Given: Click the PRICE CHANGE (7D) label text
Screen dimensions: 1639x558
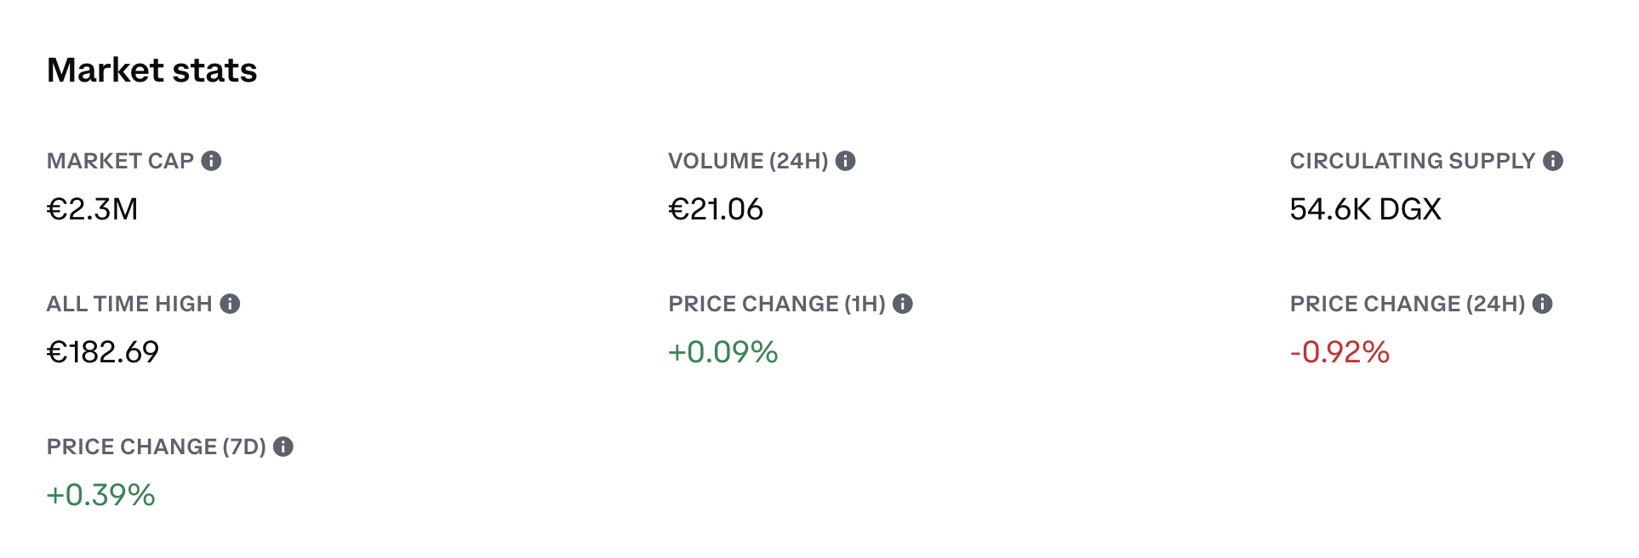Looking at the screenshot, I should point(157,447).
